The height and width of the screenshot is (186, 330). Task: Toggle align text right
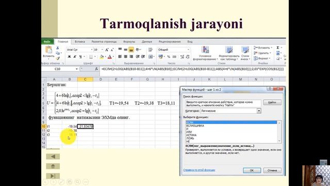click(131, 56)
